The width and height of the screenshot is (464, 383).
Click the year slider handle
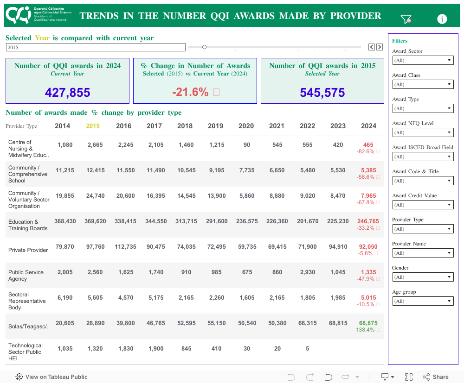204,47
